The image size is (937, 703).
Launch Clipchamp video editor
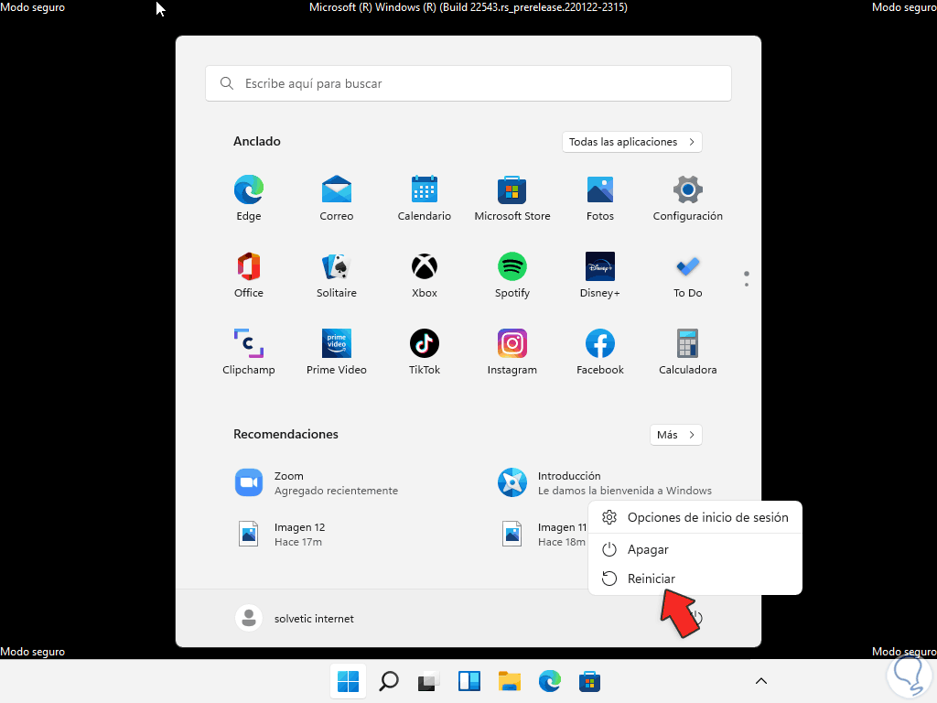click(249, 352)
